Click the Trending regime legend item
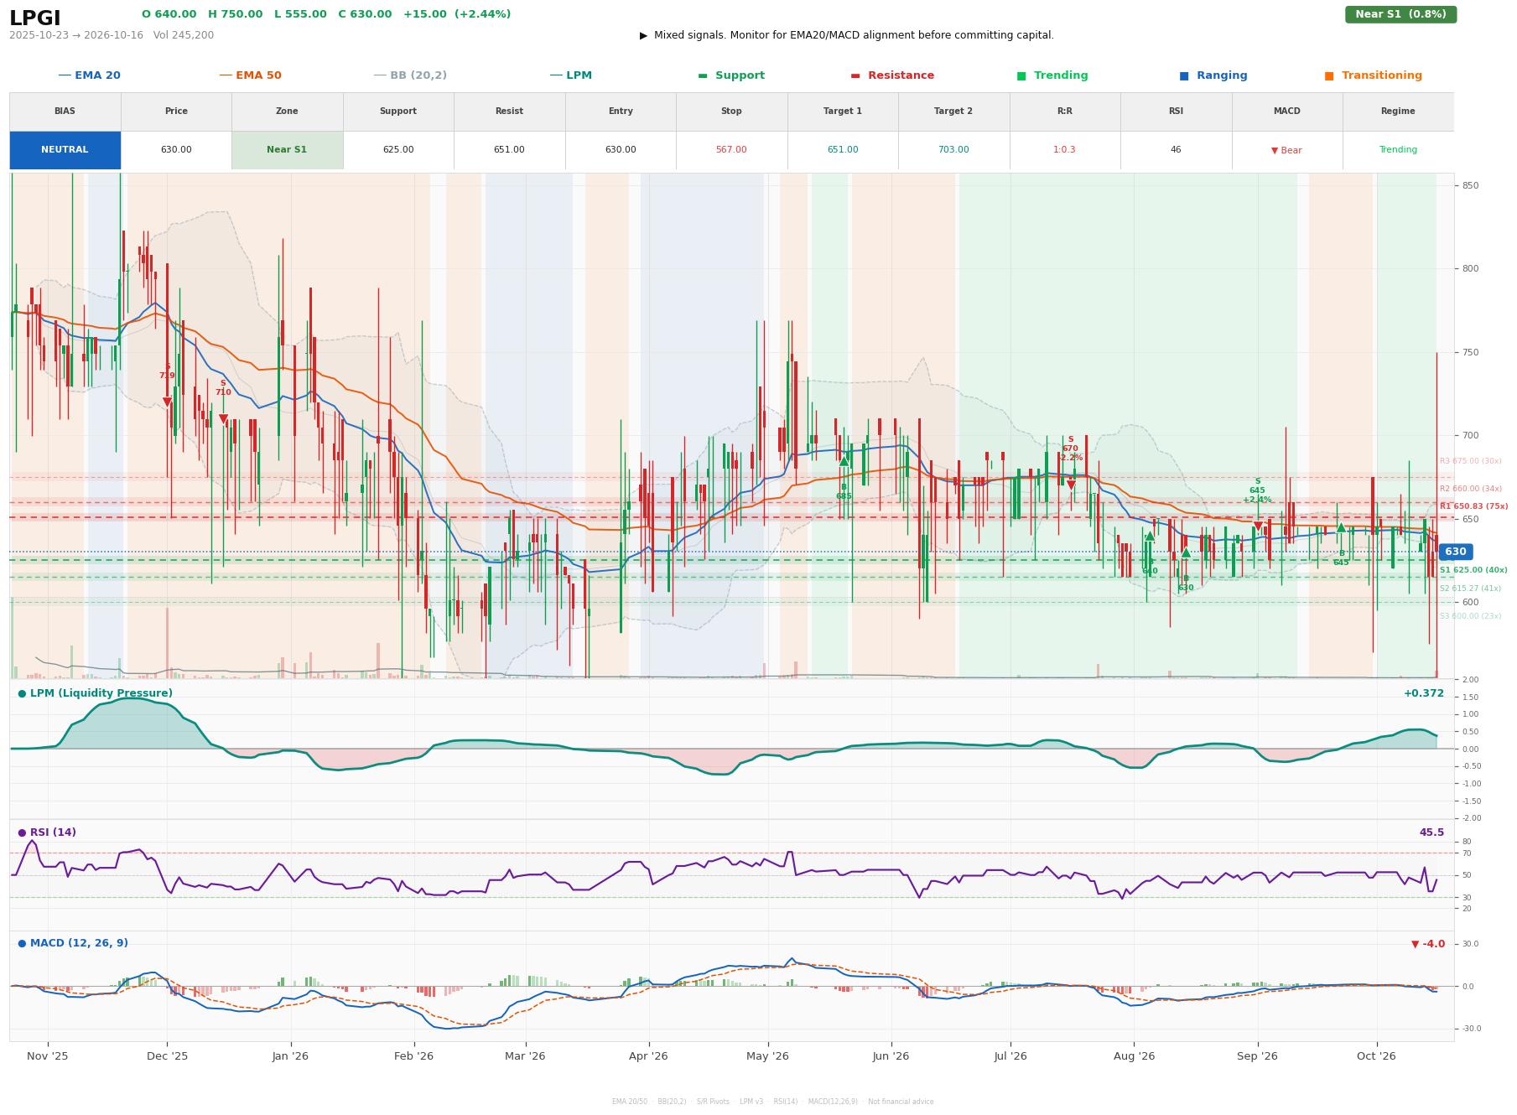Screen dimensions: 1517x1115 point(1052,75)
